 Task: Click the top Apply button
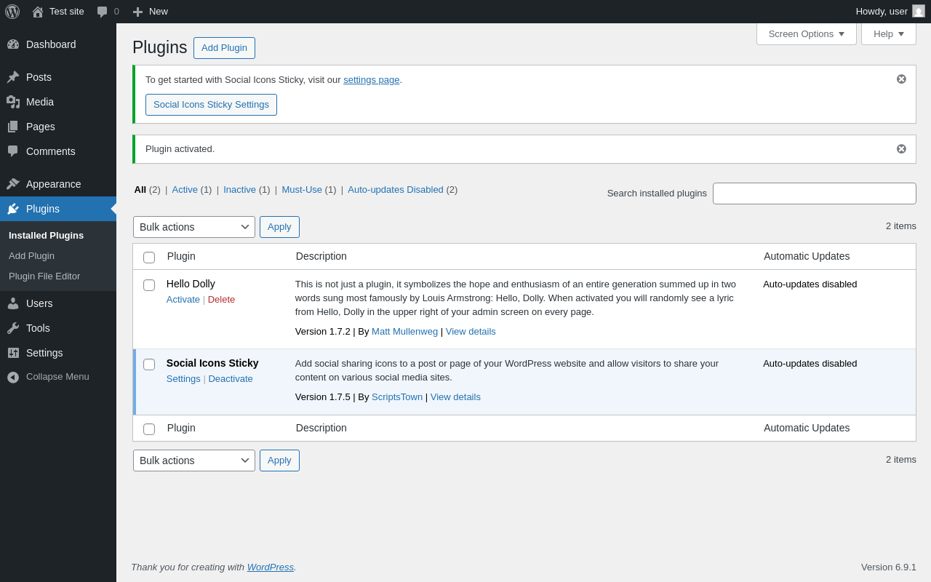coord(279,227)
